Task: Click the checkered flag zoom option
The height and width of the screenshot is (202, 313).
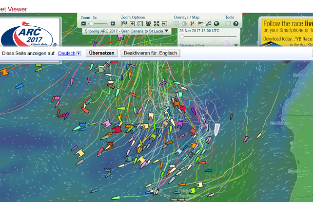Action: point(124,23)
